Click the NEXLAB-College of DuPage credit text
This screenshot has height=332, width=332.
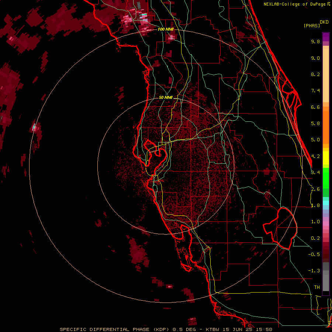294,4
